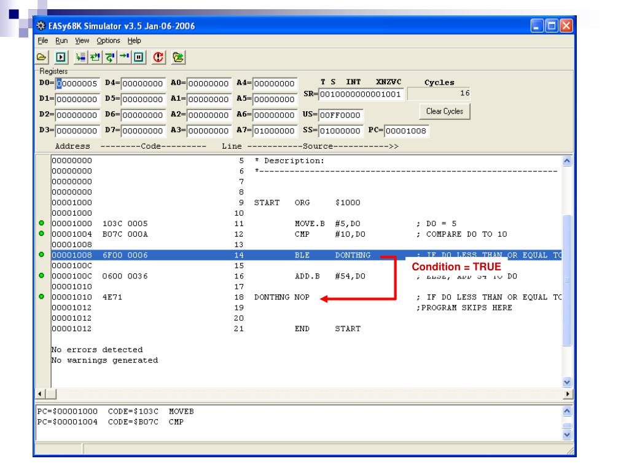
Task: Click the US user stack field
Action: pos(340,115)
